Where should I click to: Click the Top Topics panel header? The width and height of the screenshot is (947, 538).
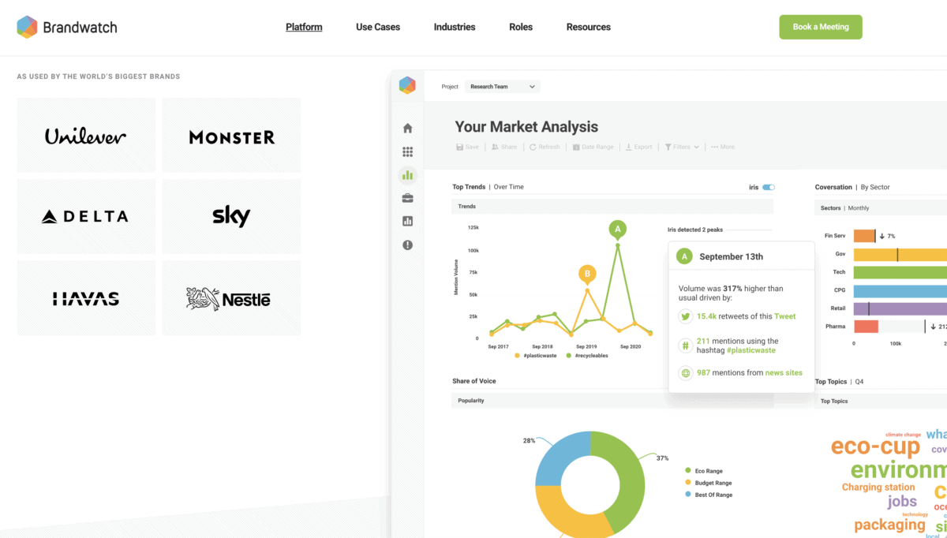(x=881, y=401)
